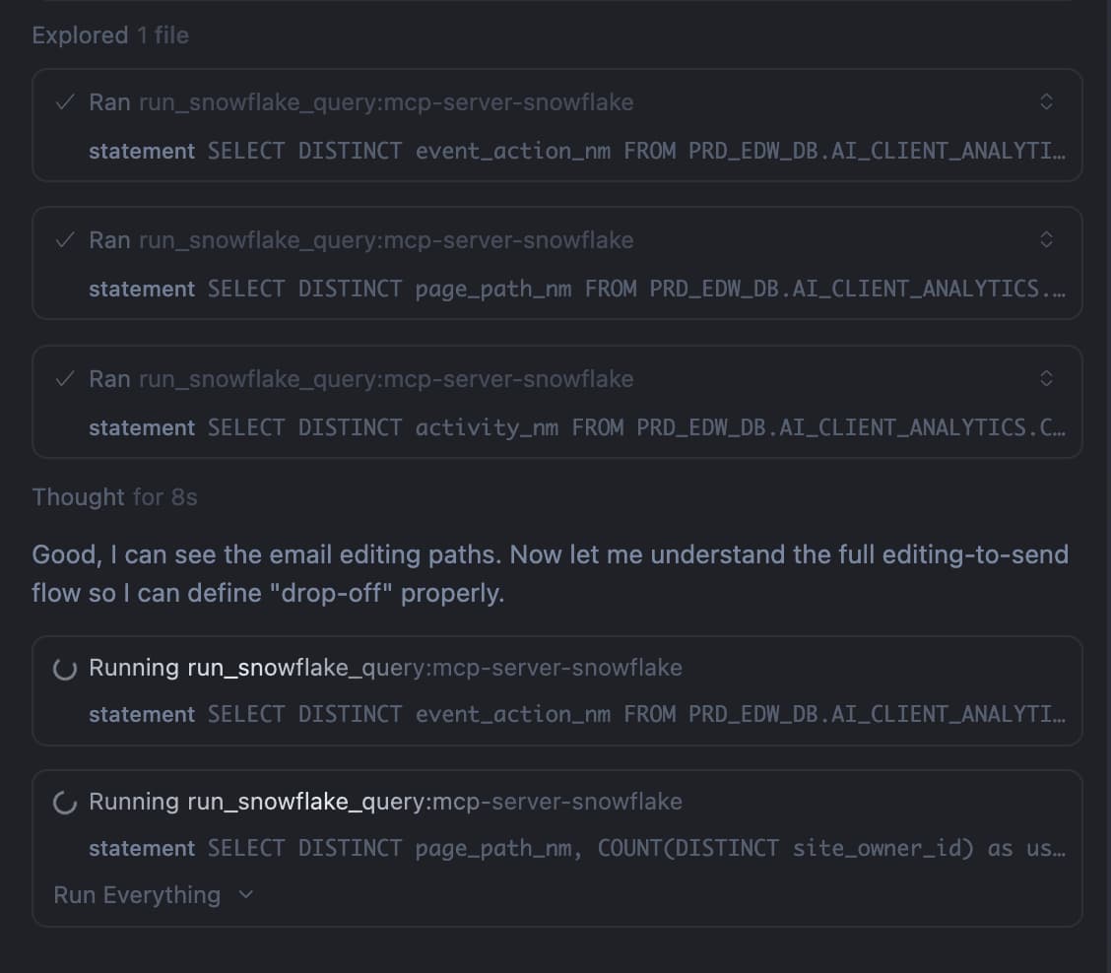Image resolution: width=1111 pixels, height=973 pixels.
Task: Expand the page_path_nm FROM query card chevron
Action: pos(1047,240)
